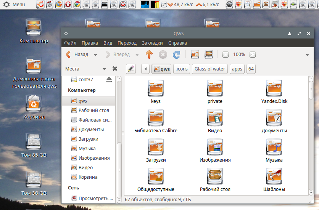Open the Справка menu
The width and height of the screenshot is (319, 210).
coord(177,43)
